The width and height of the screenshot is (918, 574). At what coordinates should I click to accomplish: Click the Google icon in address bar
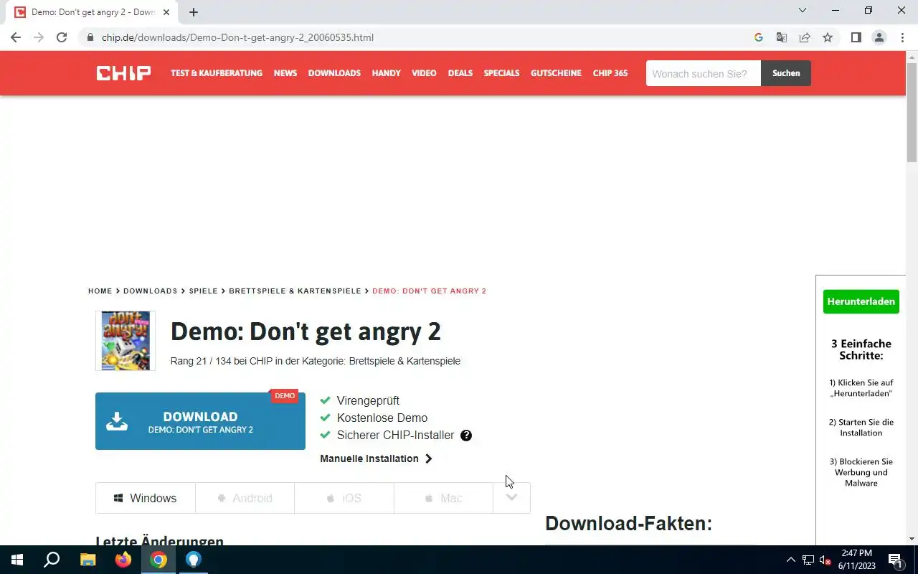point(759,37)
